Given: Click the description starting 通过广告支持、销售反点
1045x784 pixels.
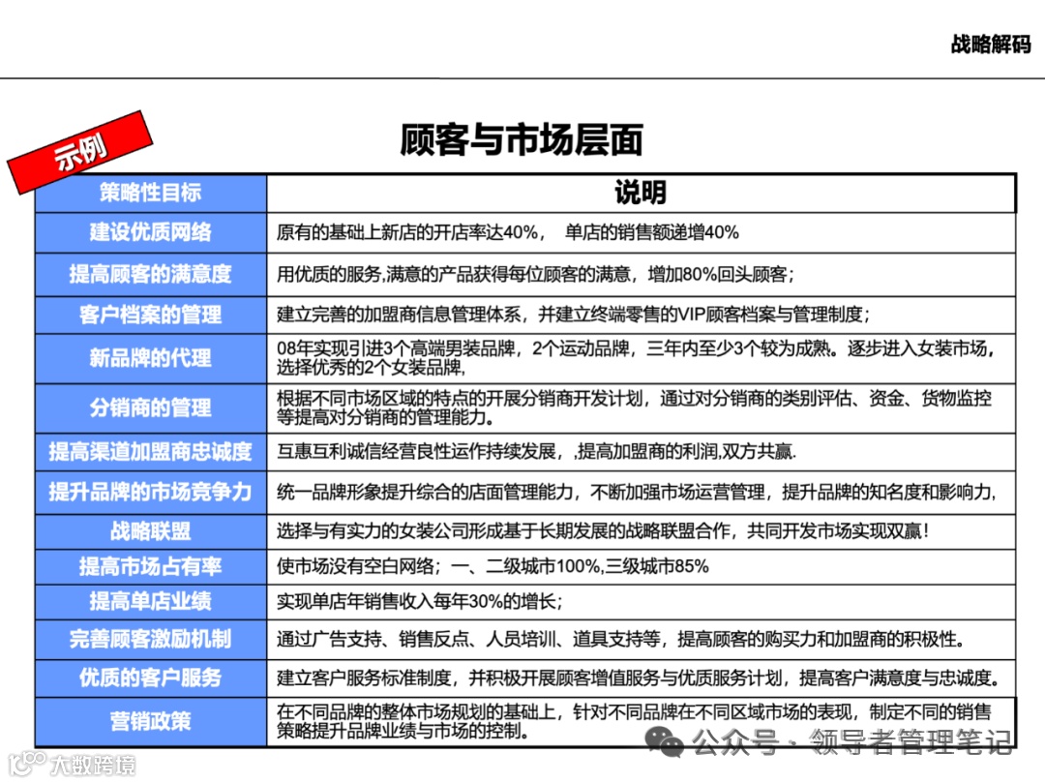Looking at the screenshot, I should pyautogui.click(x=621, y=640).
